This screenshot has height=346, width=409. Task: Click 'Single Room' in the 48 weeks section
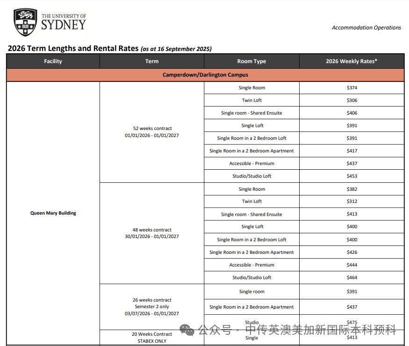(252, 189)
